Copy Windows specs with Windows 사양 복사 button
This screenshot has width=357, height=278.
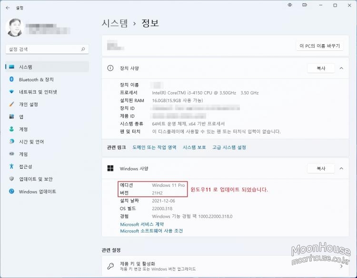point(321,168)
